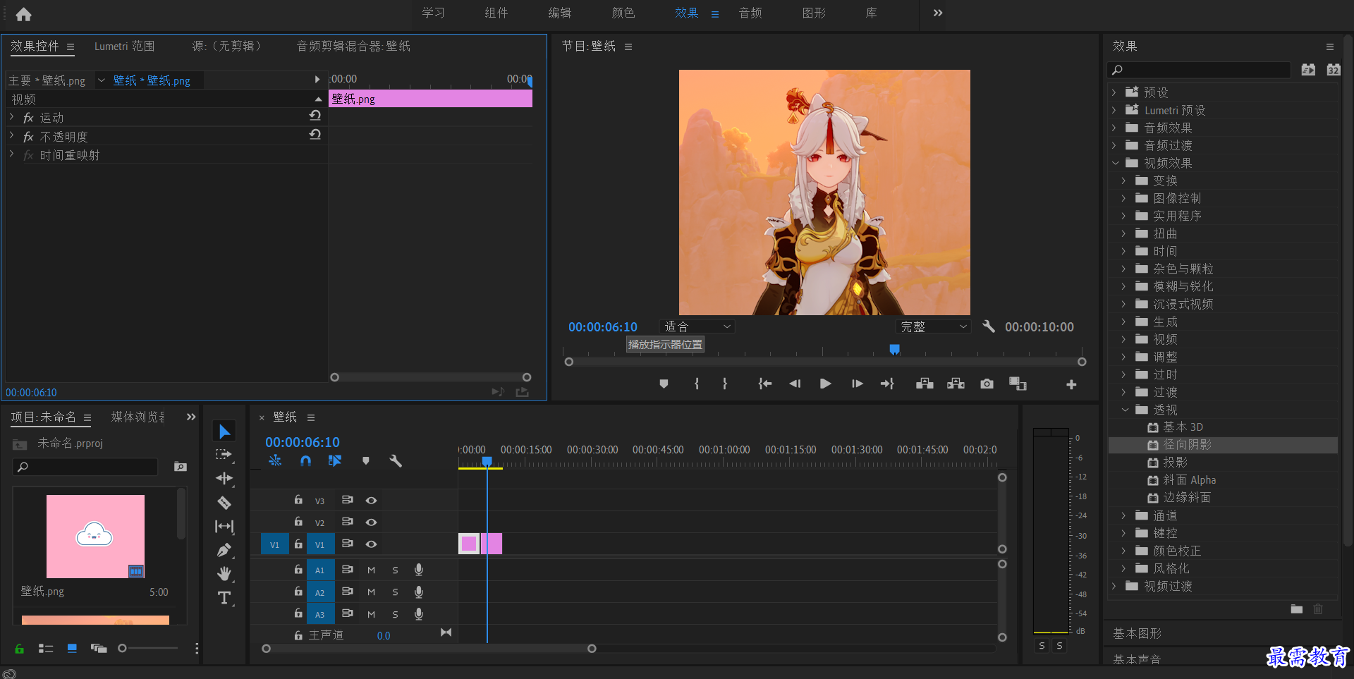Viewport: 1354px width, 679px height.
Task: Toggle V3 track output eye
Action: coord(371,500)
